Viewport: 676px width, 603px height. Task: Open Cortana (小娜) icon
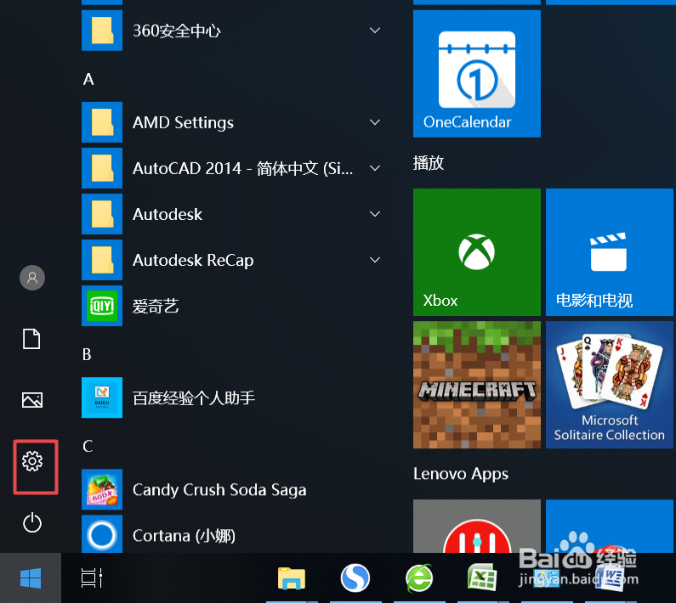tap(102, 534)
